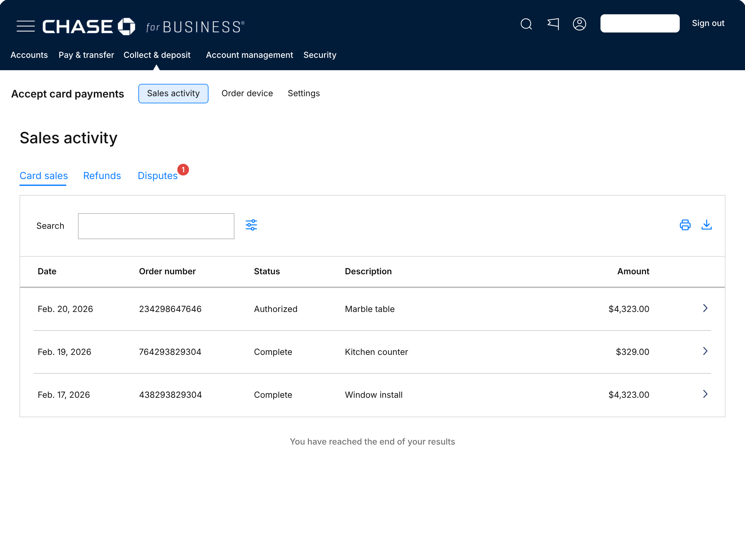Click the red Disputes notification badge
Viewport: 745px width, 557px height.
pyautogui.click(x=183, y=170)
